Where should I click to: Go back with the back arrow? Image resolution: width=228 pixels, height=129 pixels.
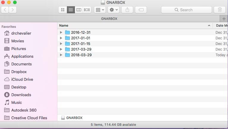[5, 10]
